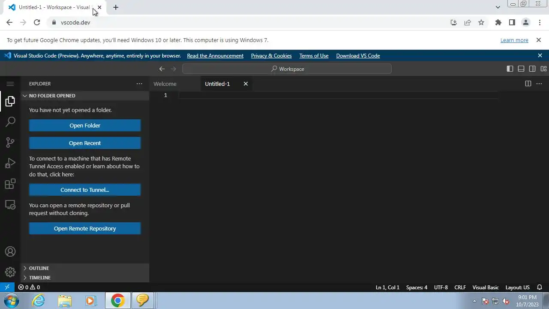
Task: Change language mode Visual Basic
Action: (486, 287)
